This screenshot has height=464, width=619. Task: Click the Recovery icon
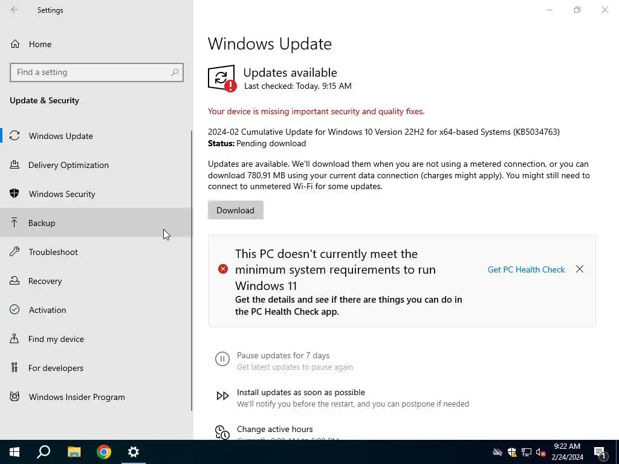[15, 280]
